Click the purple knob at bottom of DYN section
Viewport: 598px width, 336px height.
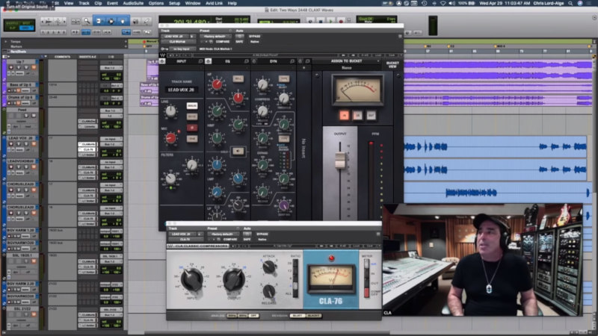point(284,206)
